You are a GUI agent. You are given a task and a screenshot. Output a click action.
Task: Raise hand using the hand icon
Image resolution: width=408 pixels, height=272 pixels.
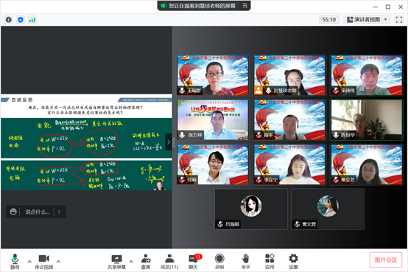(x=246, y=262)
